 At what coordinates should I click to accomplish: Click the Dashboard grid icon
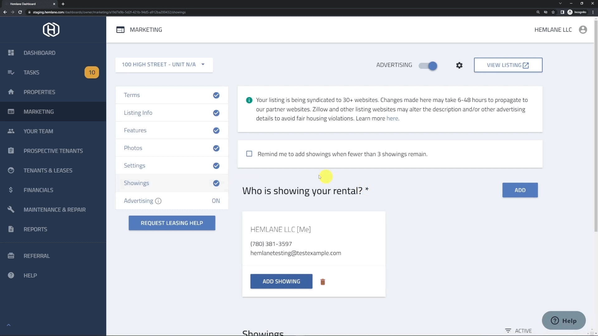(x=11, y=53)
